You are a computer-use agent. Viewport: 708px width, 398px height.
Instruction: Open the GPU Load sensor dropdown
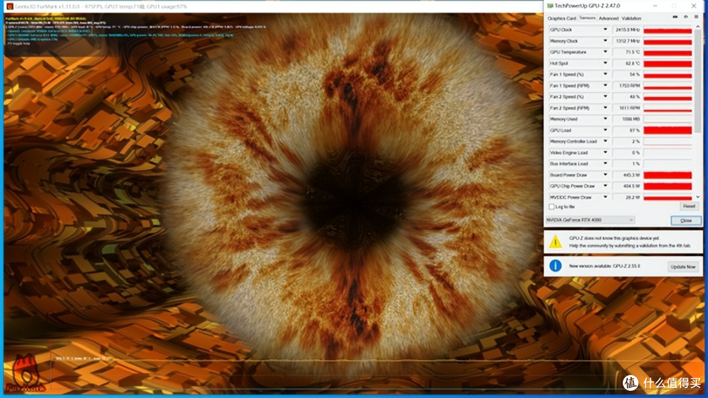(x=606, y=130)
